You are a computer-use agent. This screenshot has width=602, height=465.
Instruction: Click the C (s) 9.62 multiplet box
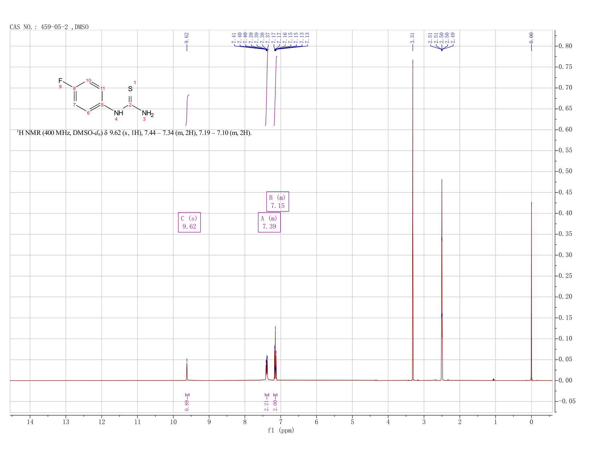pyautogui.click(x=189, y=222)
